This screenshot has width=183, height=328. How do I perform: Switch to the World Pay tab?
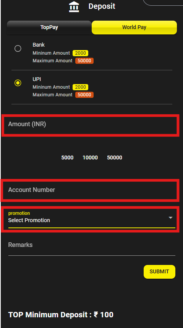134,28
